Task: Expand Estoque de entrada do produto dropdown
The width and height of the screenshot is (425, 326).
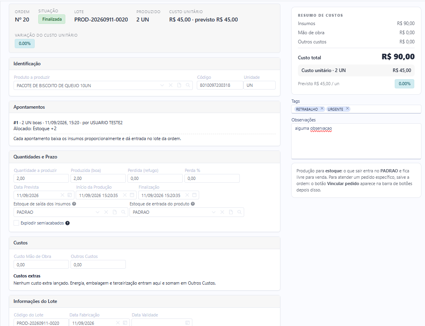Action: [x=213, y=212]
